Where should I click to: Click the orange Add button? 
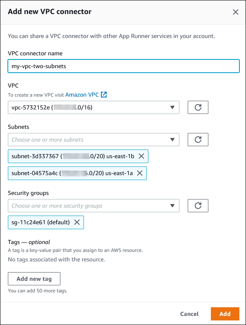pos(225,314)
